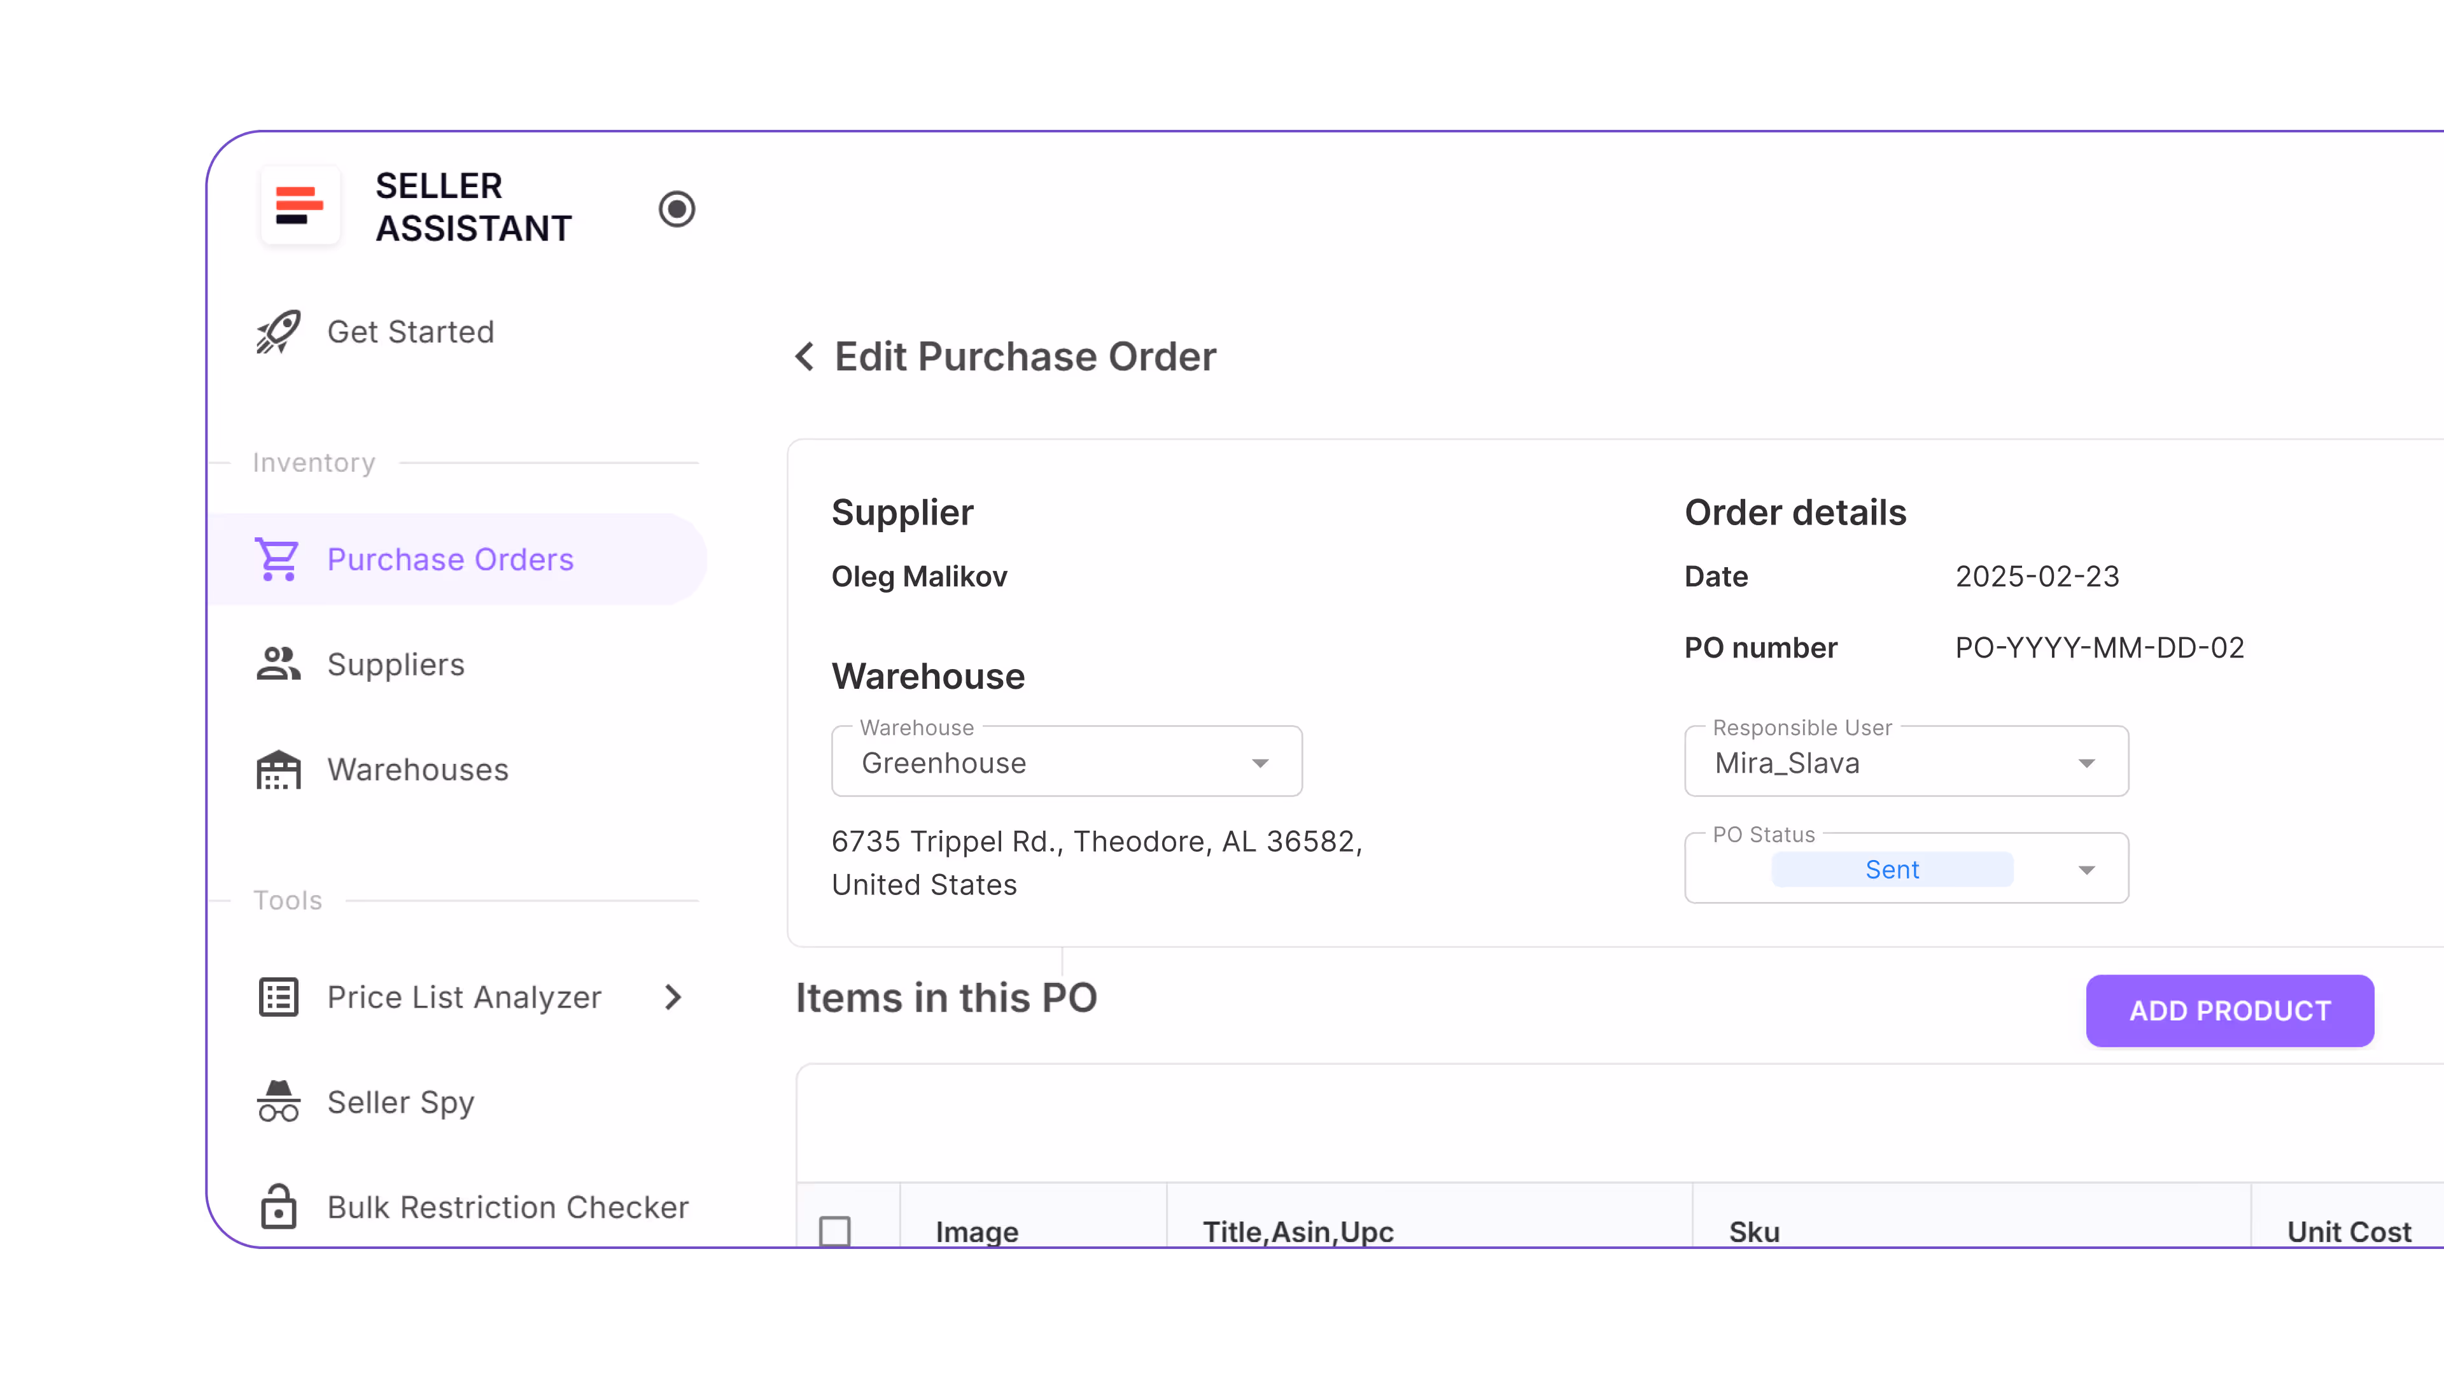Select the Sent status chip
The image size is (2444, 1375).
pos(1892,868)
